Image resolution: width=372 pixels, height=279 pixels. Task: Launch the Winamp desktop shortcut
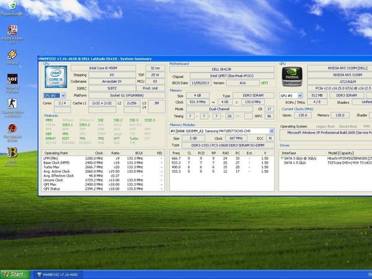tap(12, 57)
